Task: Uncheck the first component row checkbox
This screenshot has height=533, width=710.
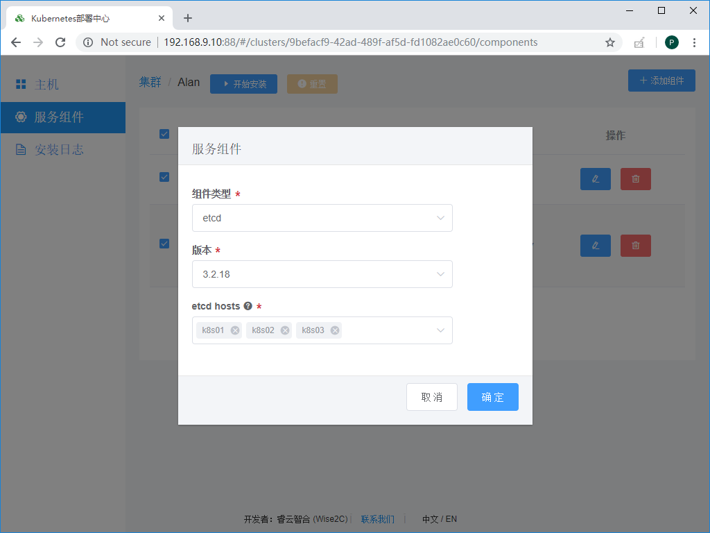Action: (x=164, y=177)
